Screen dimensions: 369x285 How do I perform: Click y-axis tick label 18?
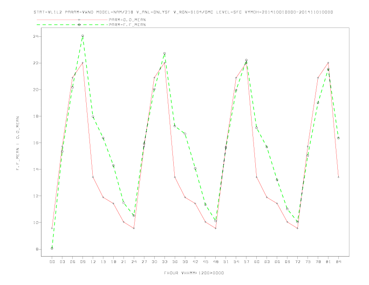[35, 116]
